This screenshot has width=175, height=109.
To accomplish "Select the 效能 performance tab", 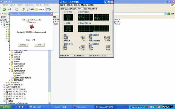I will click(80, 8).
